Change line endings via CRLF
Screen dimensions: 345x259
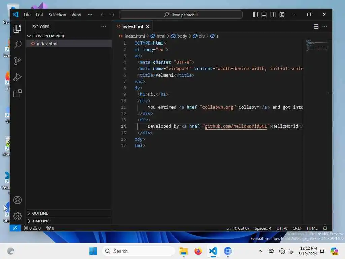tap(297, 228)
